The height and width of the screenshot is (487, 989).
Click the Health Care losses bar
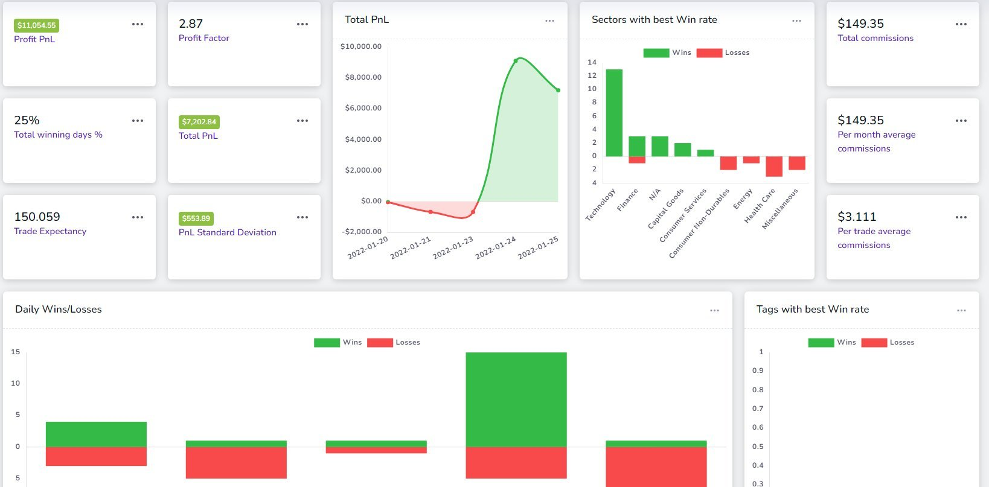pyautogui.click(x=774, y=167)
